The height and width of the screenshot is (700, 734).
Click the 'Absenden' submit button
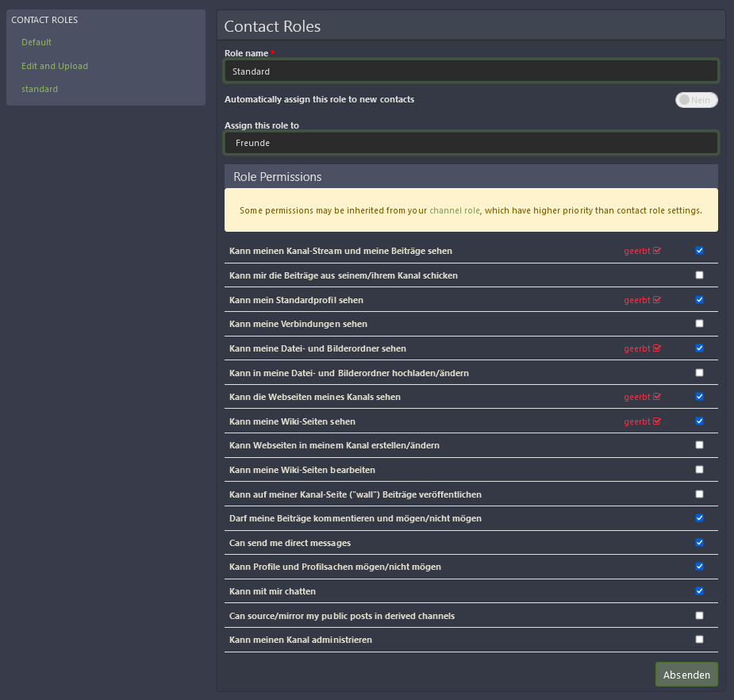click(x=686, y=675)
